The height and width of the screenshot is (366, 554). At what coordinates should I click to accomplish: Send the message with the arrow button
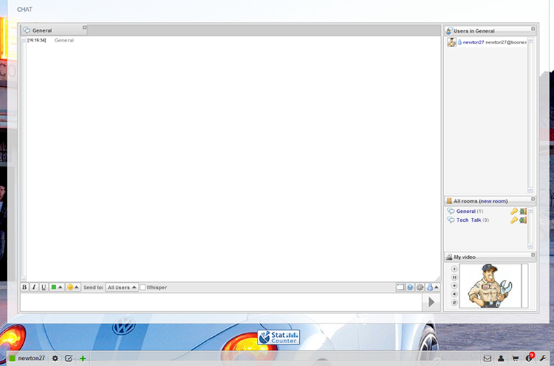[431, 302]
